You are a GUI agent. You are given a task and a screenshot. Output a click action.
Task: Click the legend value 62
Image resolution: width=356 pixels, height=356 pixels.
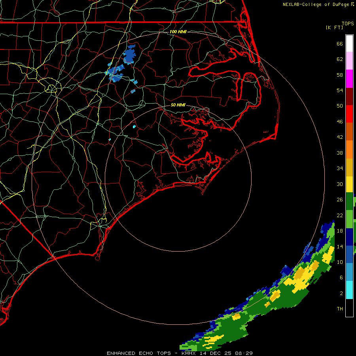(340, 59)
